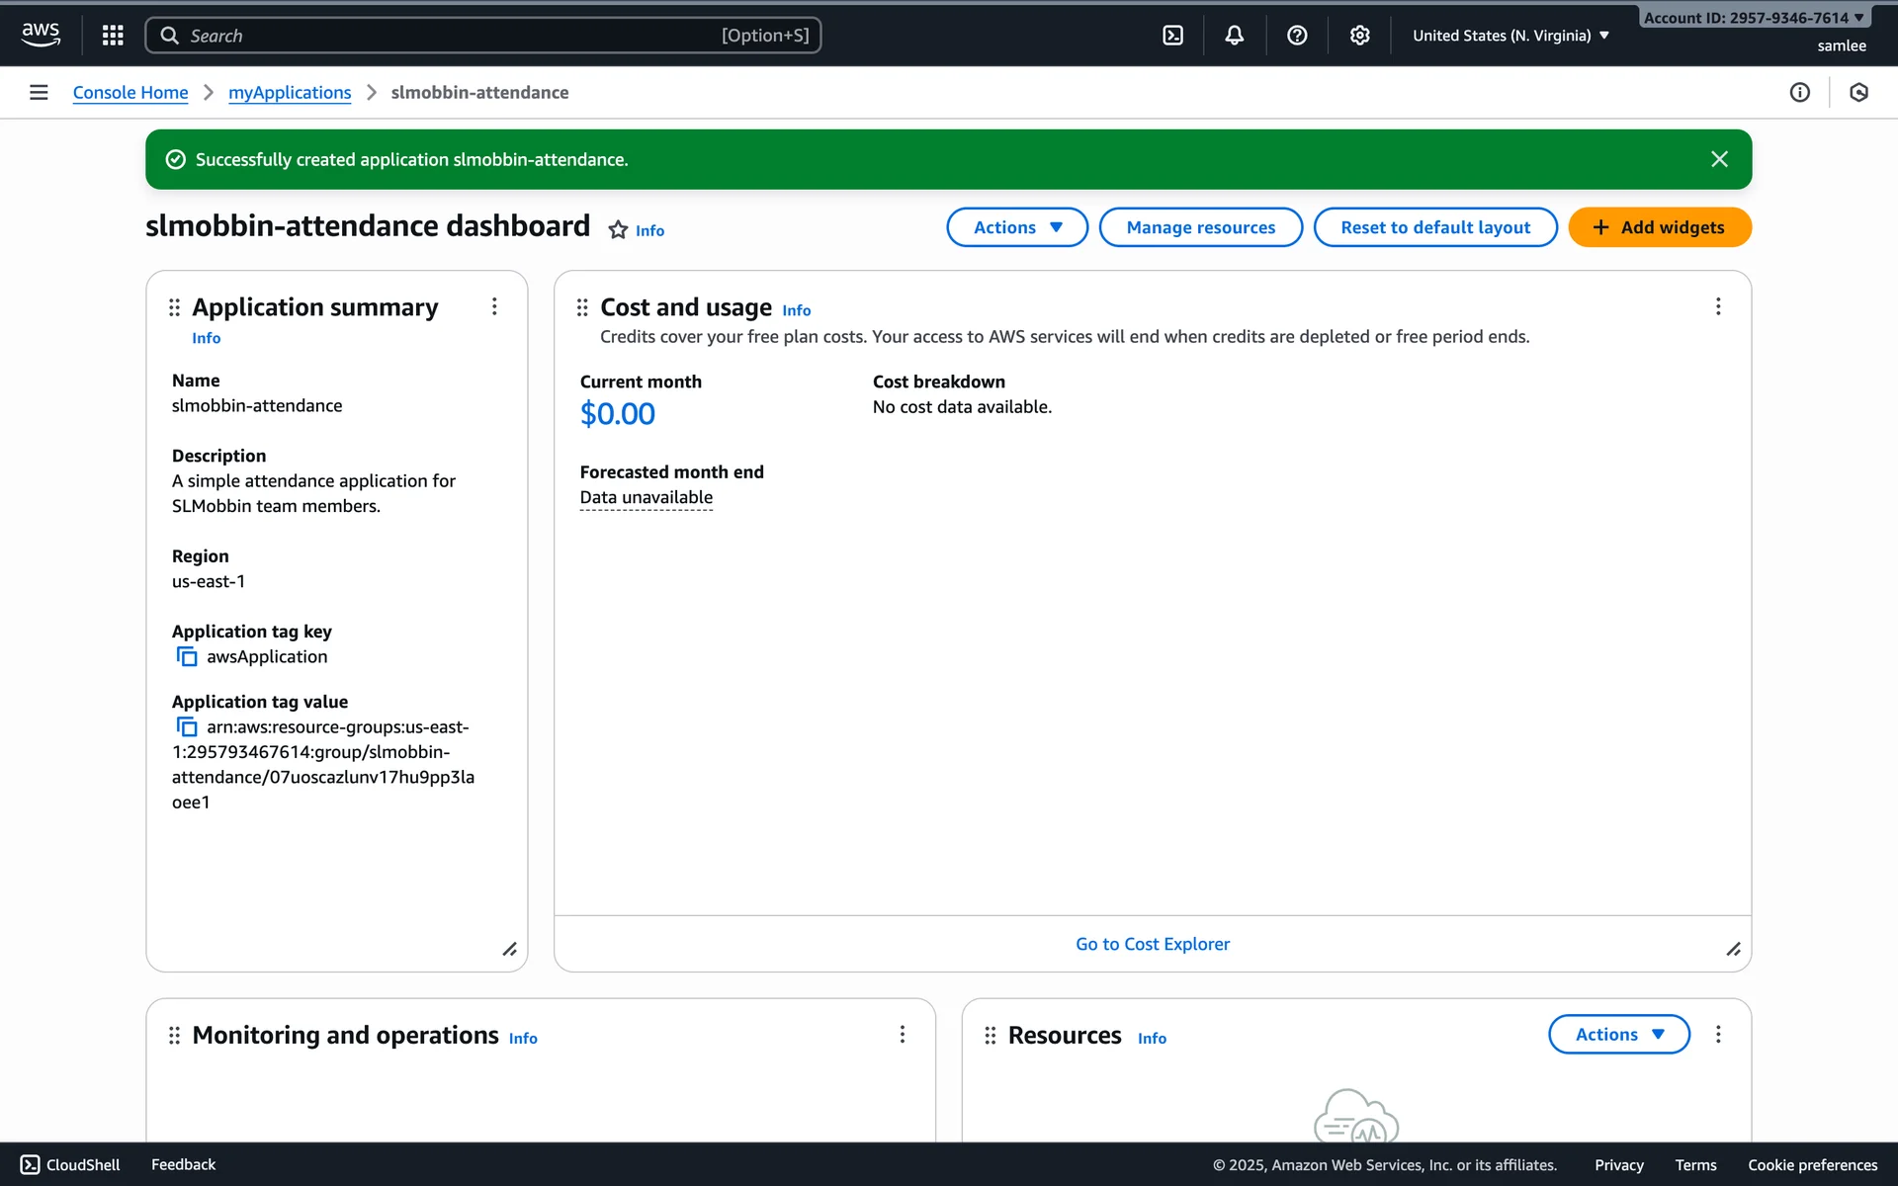
Task: Click the Cost and usage resize handle
Action: pyautogui.click(x=1733, y=949)
